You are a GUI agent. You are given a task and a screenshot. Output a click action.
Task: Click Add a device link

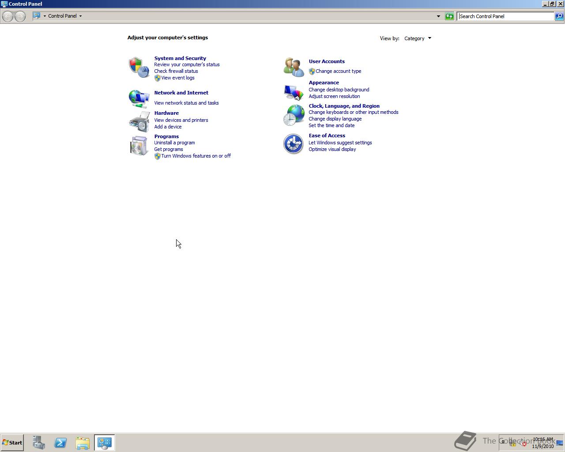coord(168,127)
